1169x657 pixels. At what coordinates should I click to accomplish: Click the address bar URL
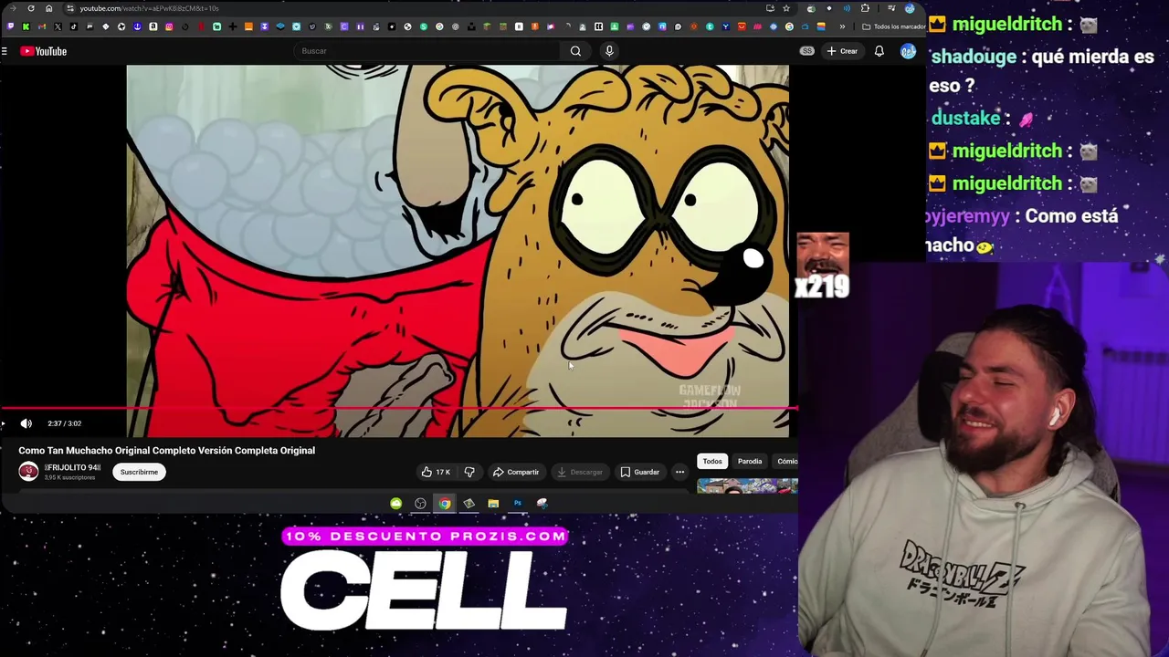coord(150,8)
